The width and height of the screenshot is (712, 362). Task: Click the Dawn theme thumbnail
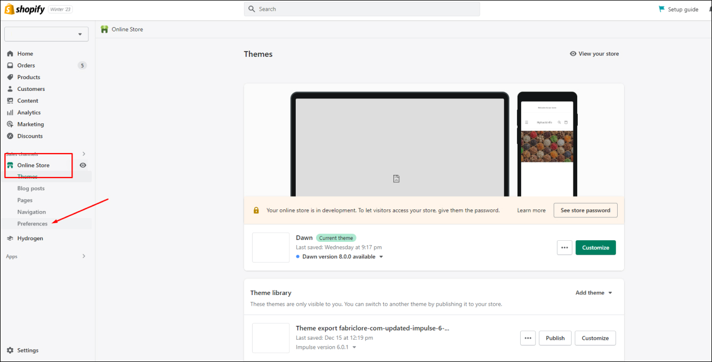[271, 248]
